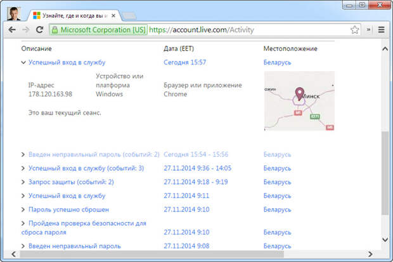Click 'Пароль успешно сброшен' link text
The height and width of the screenshot is (262, 393).
[68, 209]
